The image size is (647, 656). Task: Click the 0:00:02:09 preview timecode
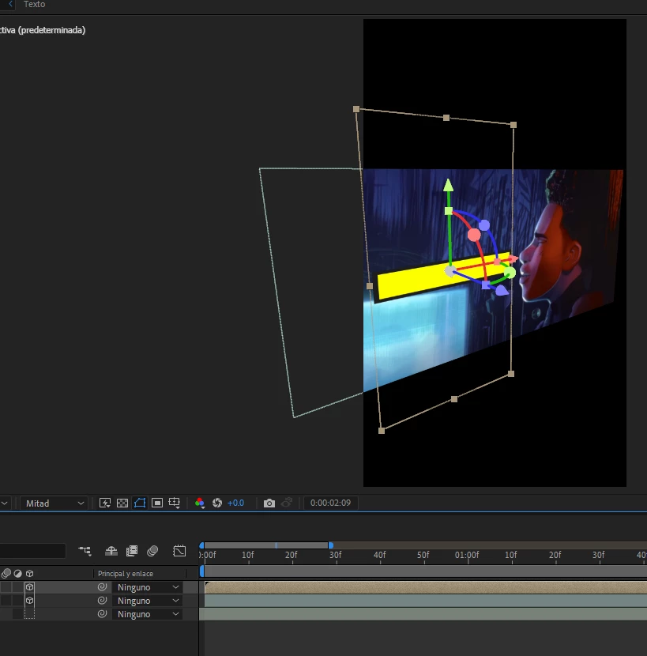point(330,503)
